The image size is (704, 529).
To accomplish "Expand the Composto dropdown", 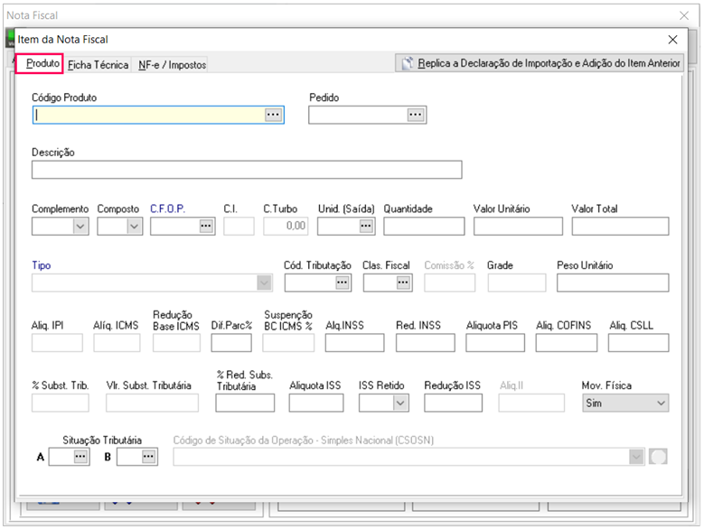I will point(134,227).
